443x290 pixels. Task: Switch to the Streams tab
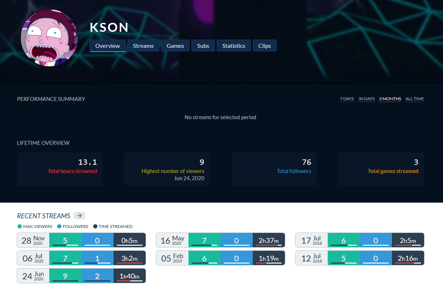[x=143, y=46]
